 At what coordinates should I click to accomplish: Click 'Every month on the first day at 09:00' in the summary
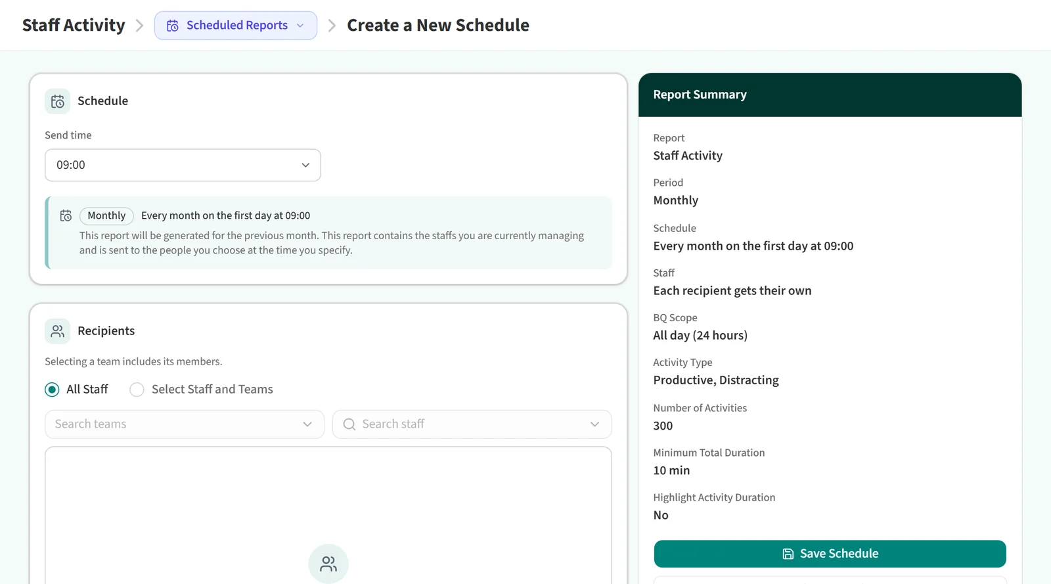753,246
